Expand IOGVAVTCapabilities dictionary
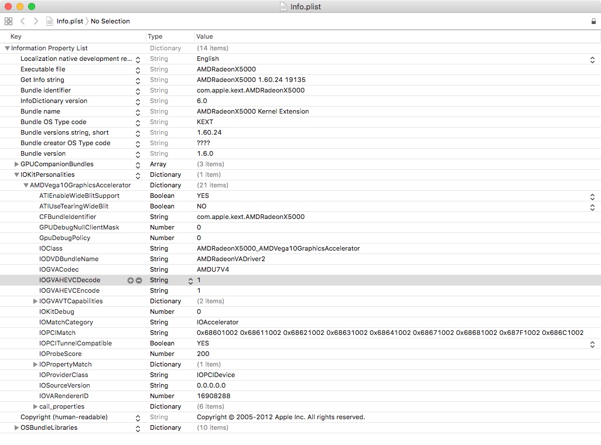Image resolution: width=601 pixels, height=445 pixels. coord(35,302)
